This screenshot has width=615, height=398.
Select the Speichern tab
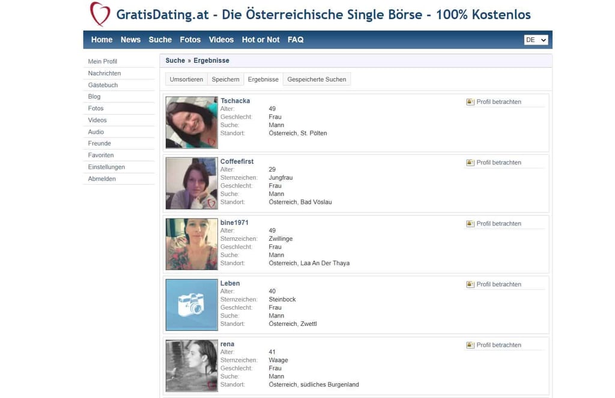[x=226, y=79]
